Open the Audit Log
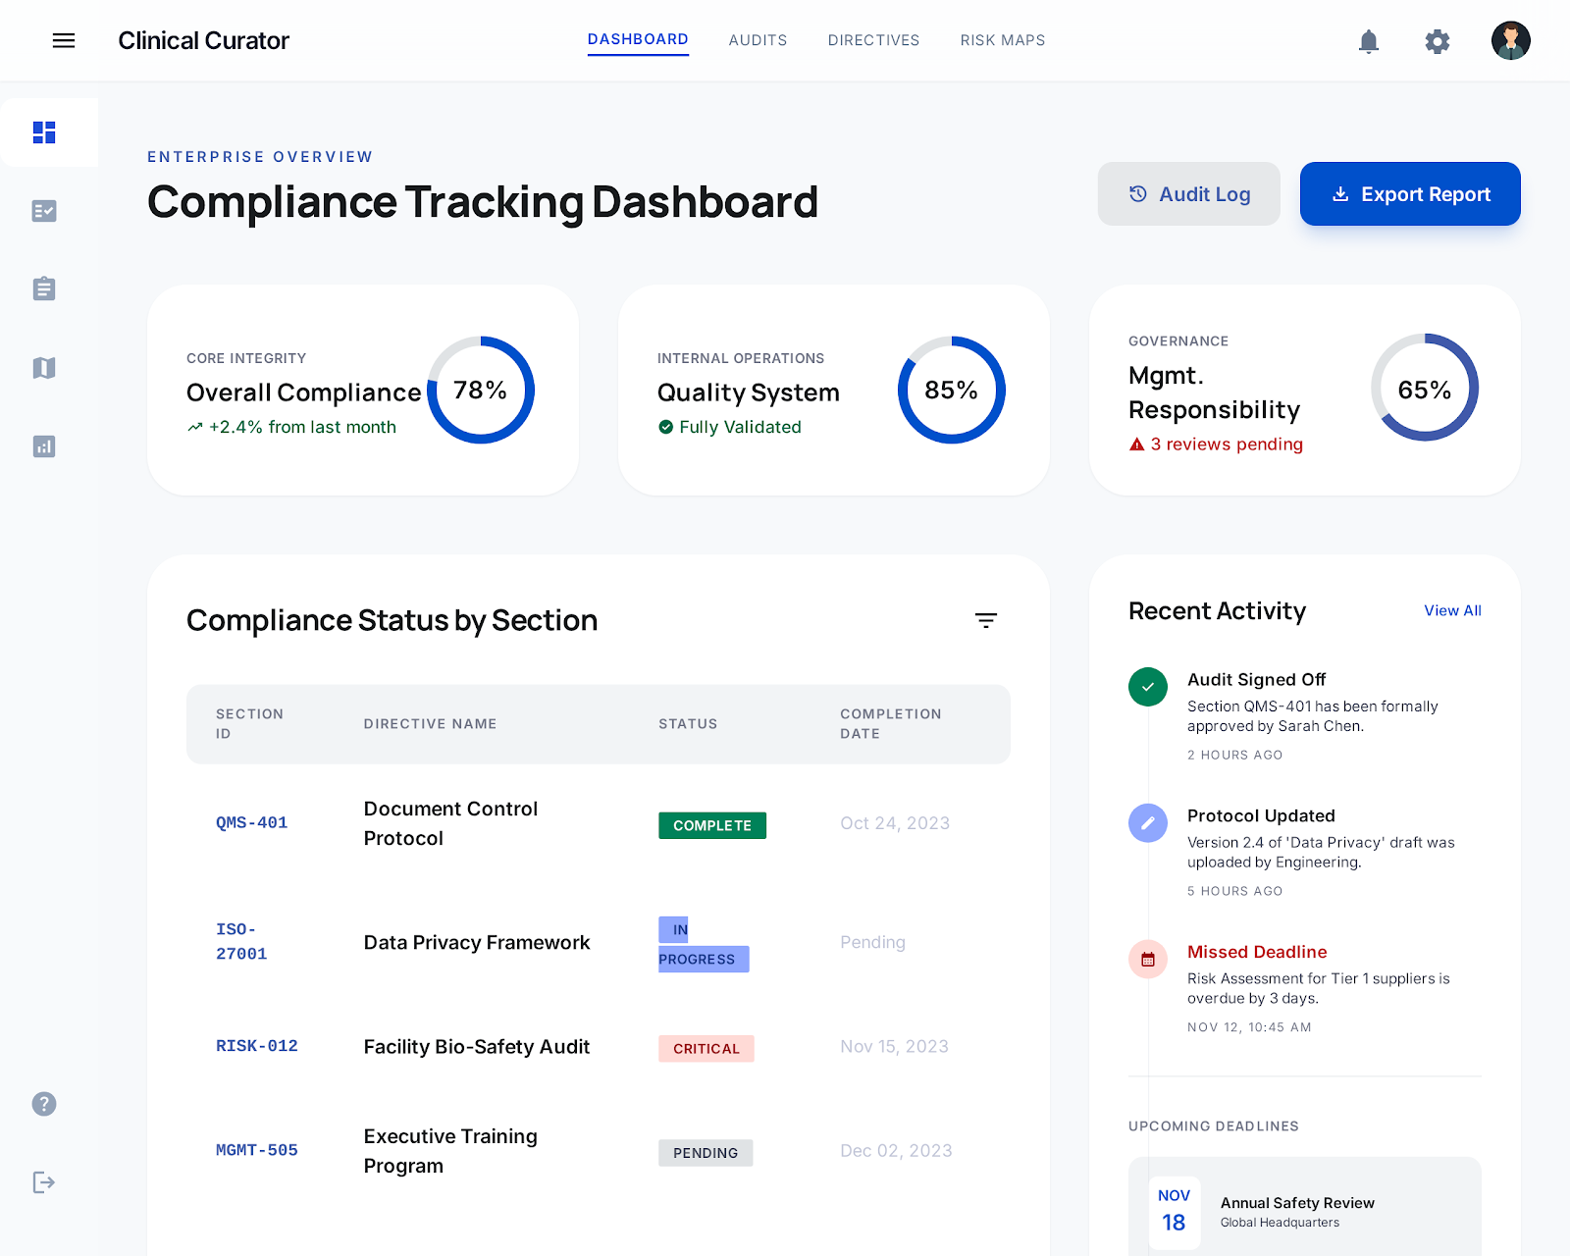The image size is (1570, 1256). tap(1188, 194)
